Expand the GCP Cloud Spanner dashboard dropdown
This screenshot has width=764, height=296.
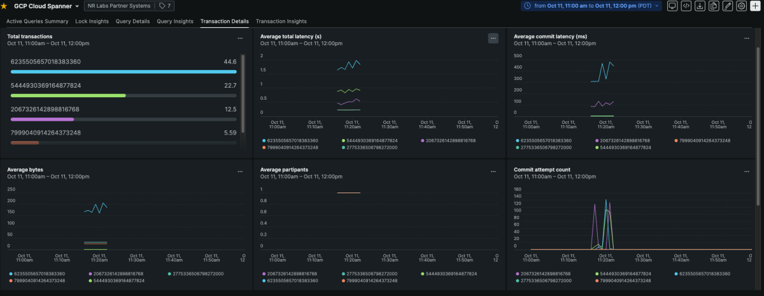tap(77, 6)
